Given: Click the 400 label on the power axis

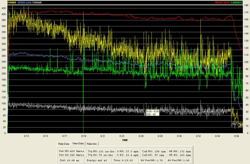Looking at the screenshot, I should point(4,14).
